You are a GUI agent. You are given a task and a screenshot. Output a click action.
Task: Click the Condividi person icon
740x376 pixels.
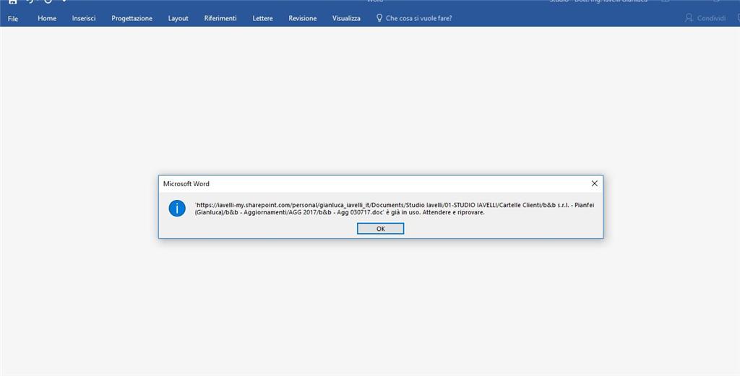(x=689, y=18)
